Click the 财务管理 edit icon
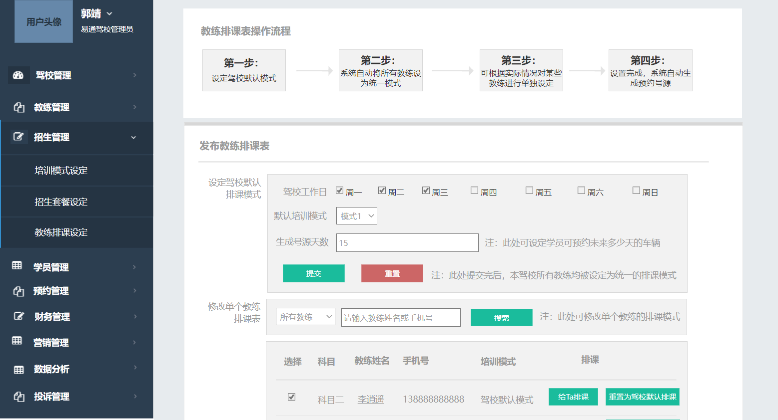 click(x=18, y=316)
